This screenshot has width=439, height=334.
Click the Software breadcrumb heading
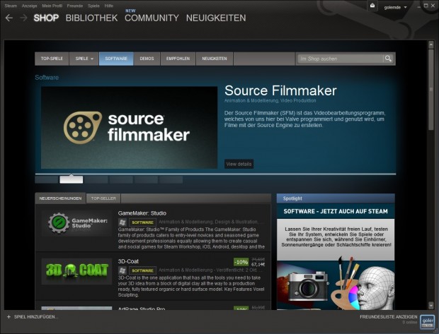click(x=47, y=78)
